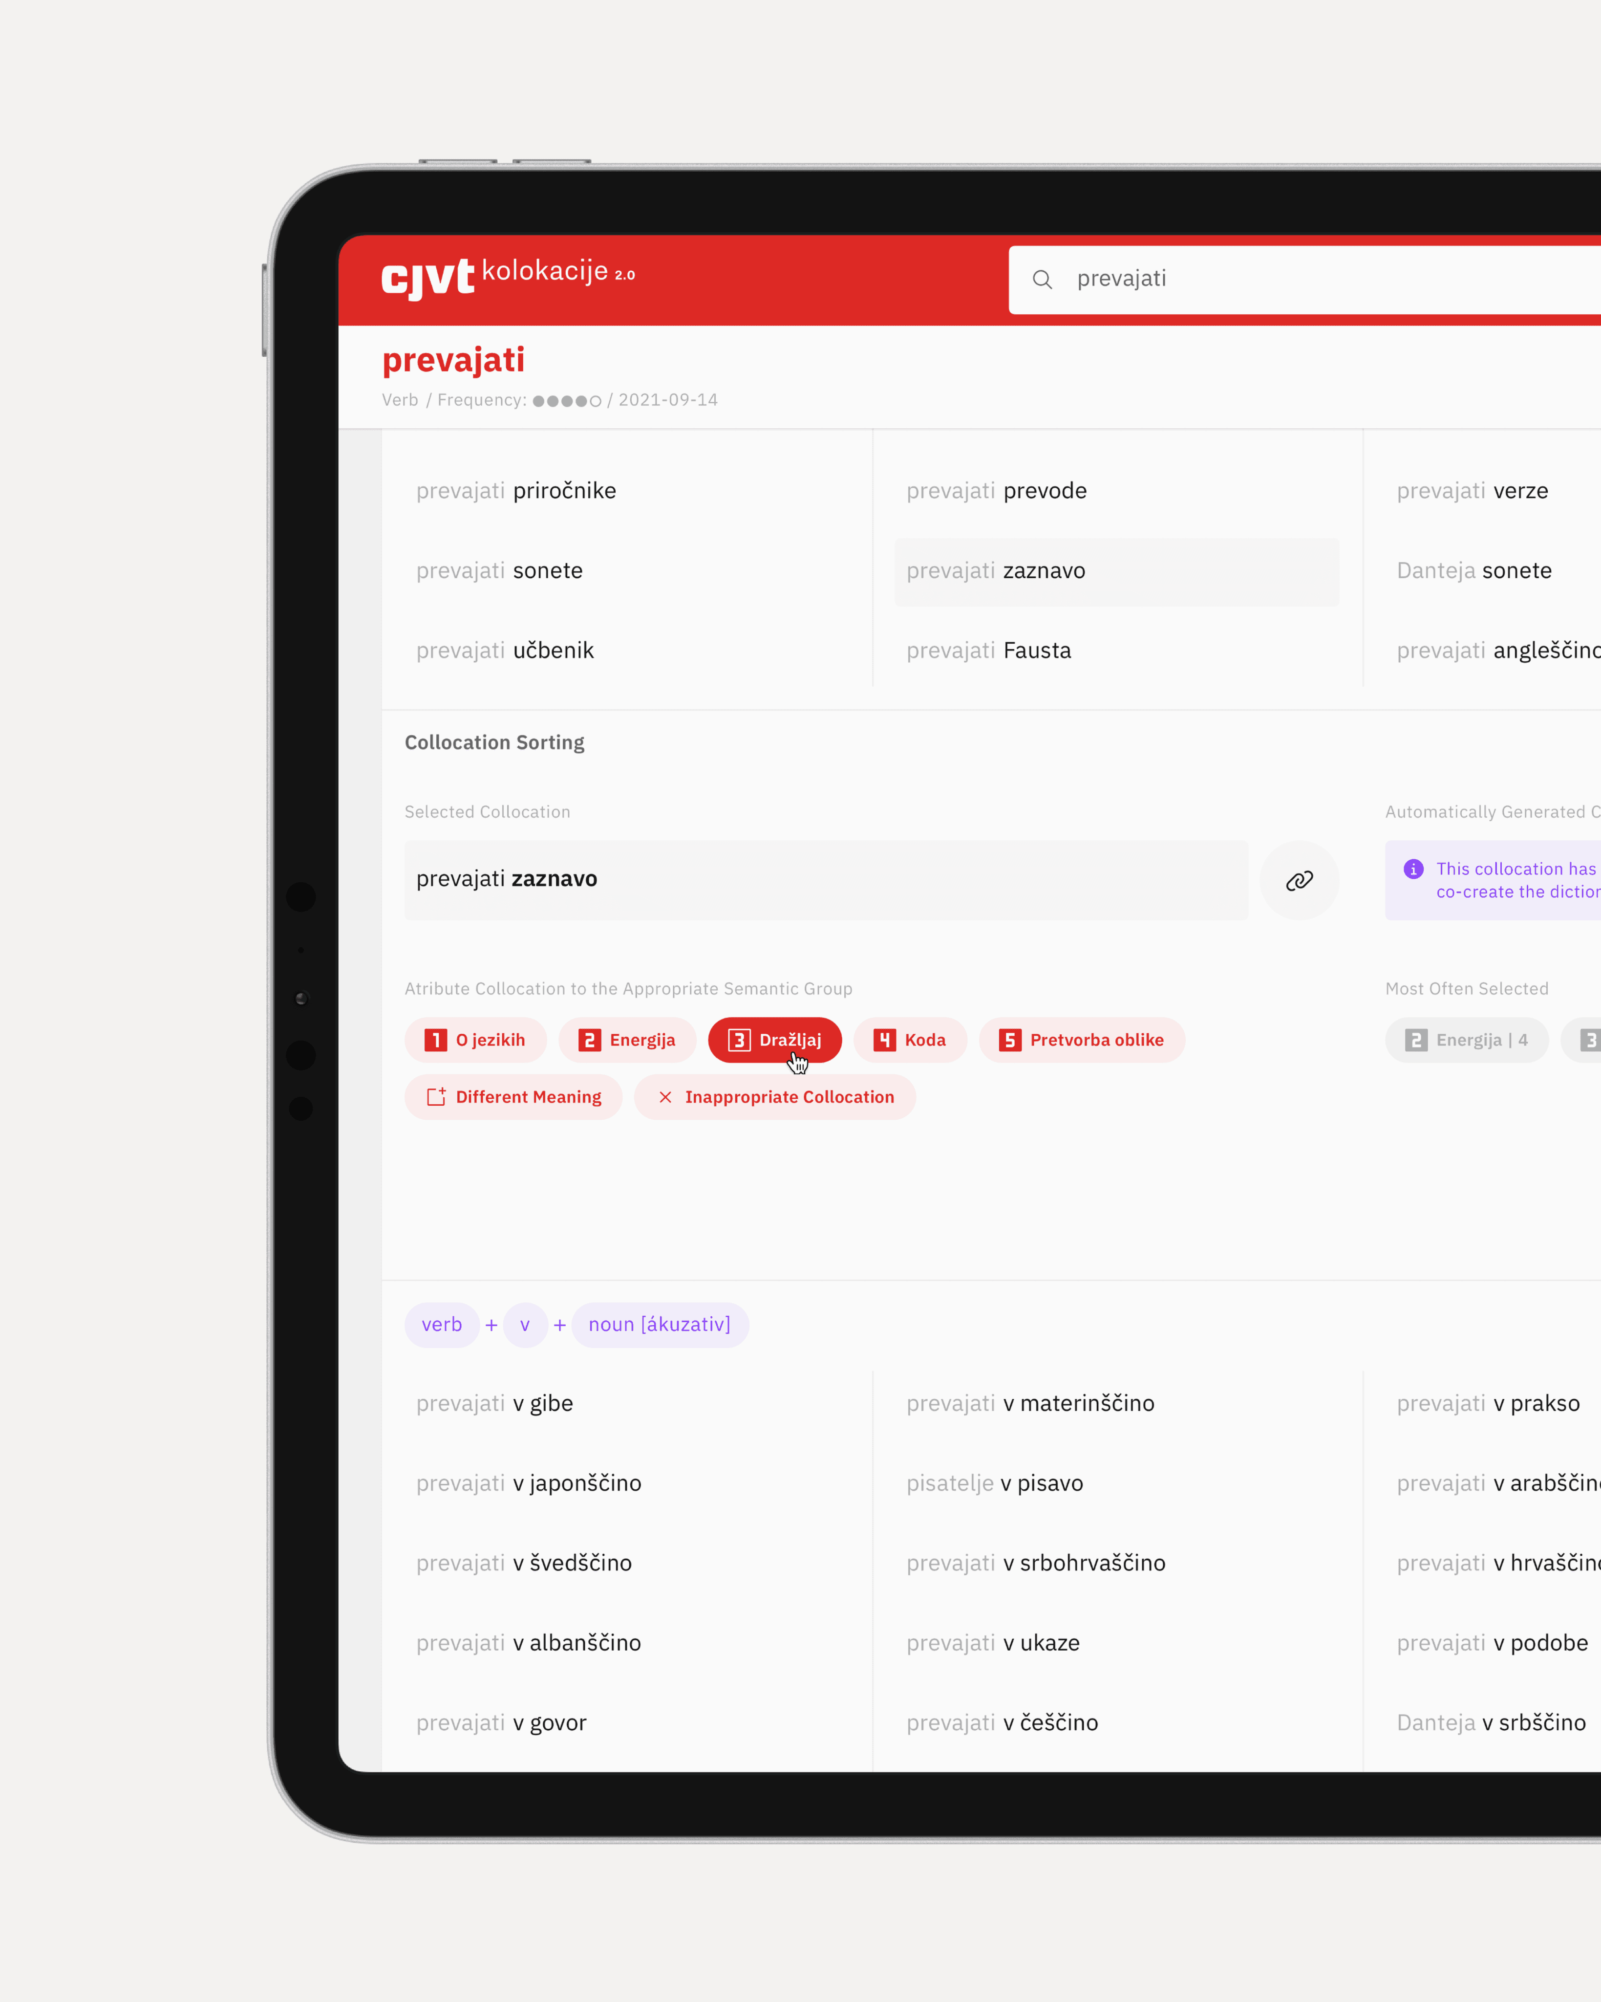Image resolution: width=1601 pixels, height=2002 pixels.
Task: Pick the Pretvorba oblike group
Action: point(1082,1040)
